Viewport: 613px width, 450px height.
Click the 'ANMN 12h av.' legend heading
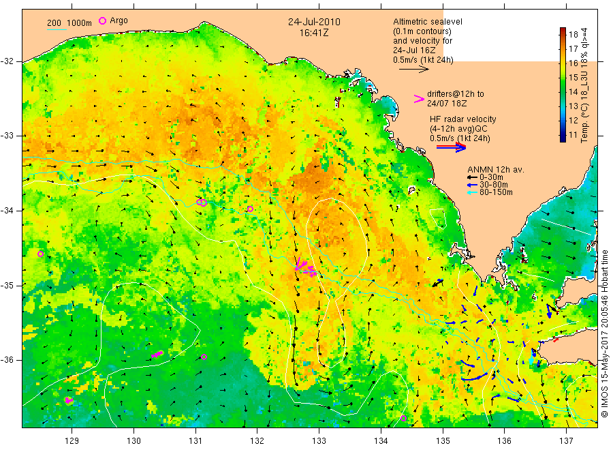[496, 170]
